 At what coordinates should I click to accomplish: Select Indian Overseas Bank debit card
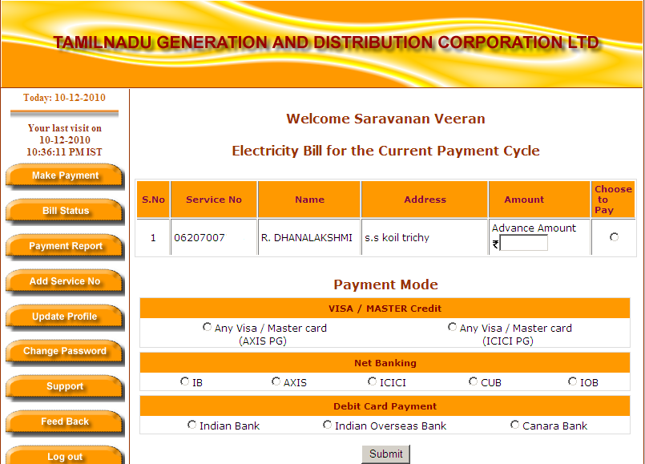[x=327, y=425]
